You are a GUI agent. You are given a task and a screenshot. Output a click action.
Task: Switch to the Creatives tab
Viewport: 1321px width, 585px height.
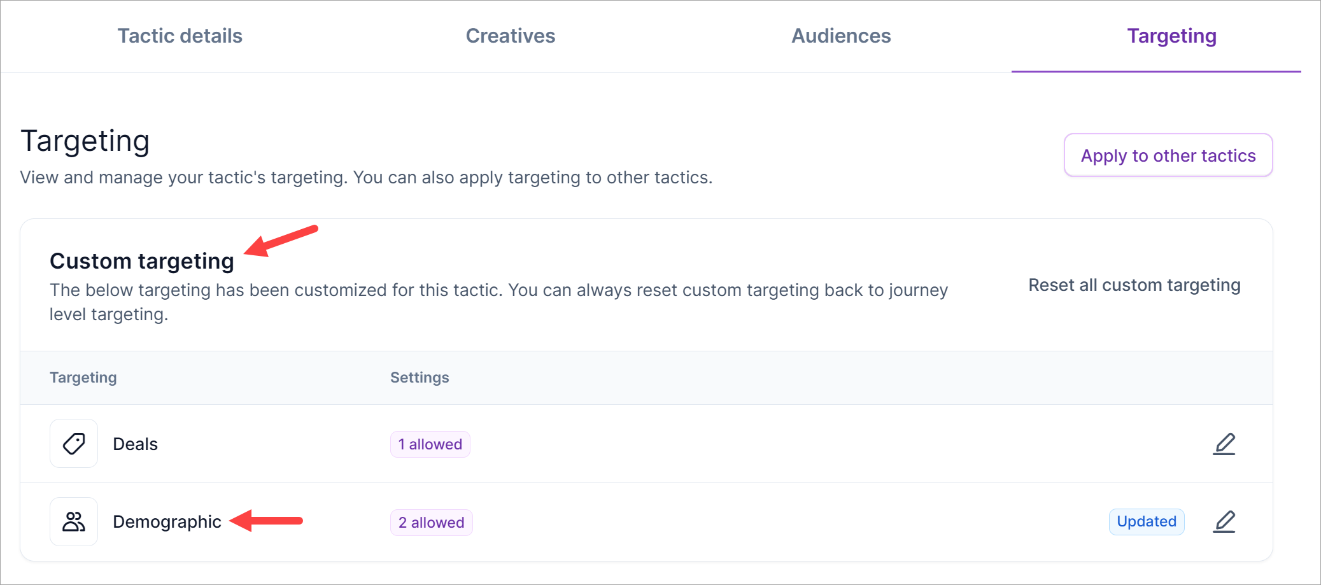pos(510,36)
